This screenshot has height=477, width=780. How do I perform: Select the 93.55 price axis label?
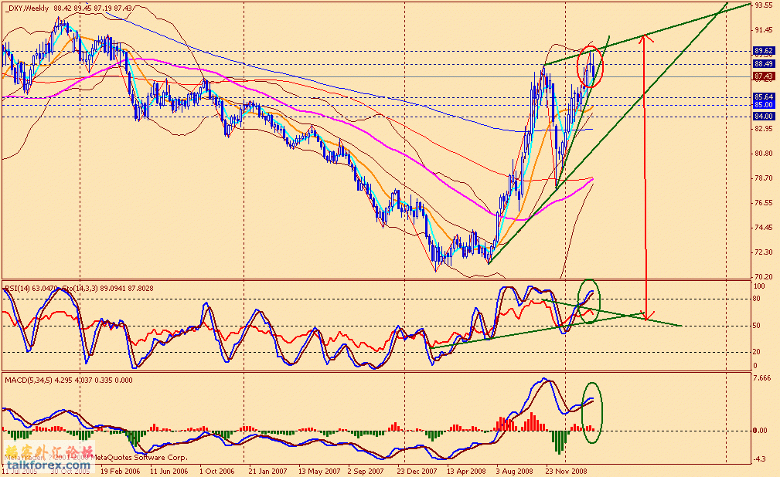[x=764, y=5]
